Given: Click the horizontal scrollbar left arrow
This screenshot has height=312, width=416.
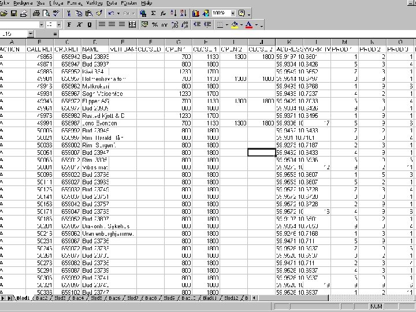Looking at the screenshot, I should pos(254,298).
